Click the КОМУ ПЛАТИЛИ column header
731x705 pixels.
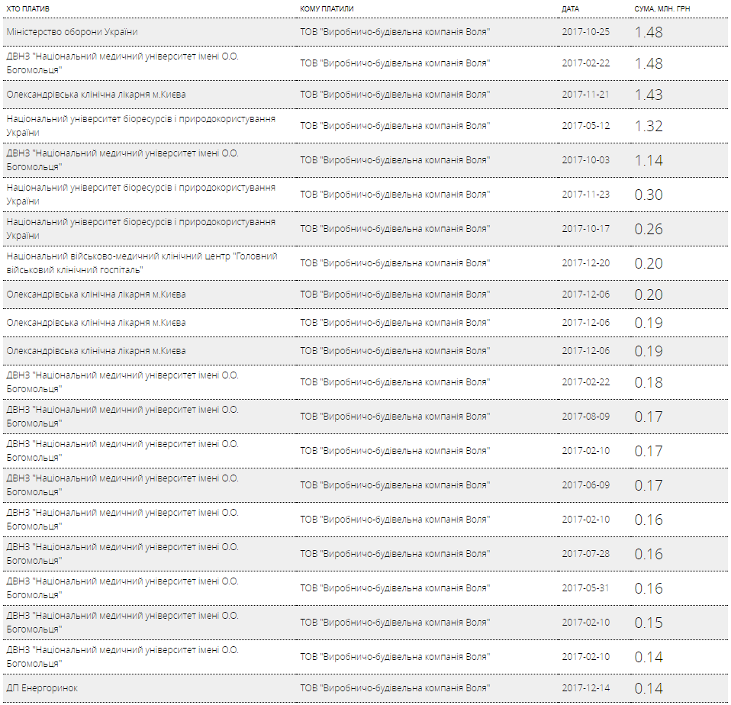tap(327, 9)
